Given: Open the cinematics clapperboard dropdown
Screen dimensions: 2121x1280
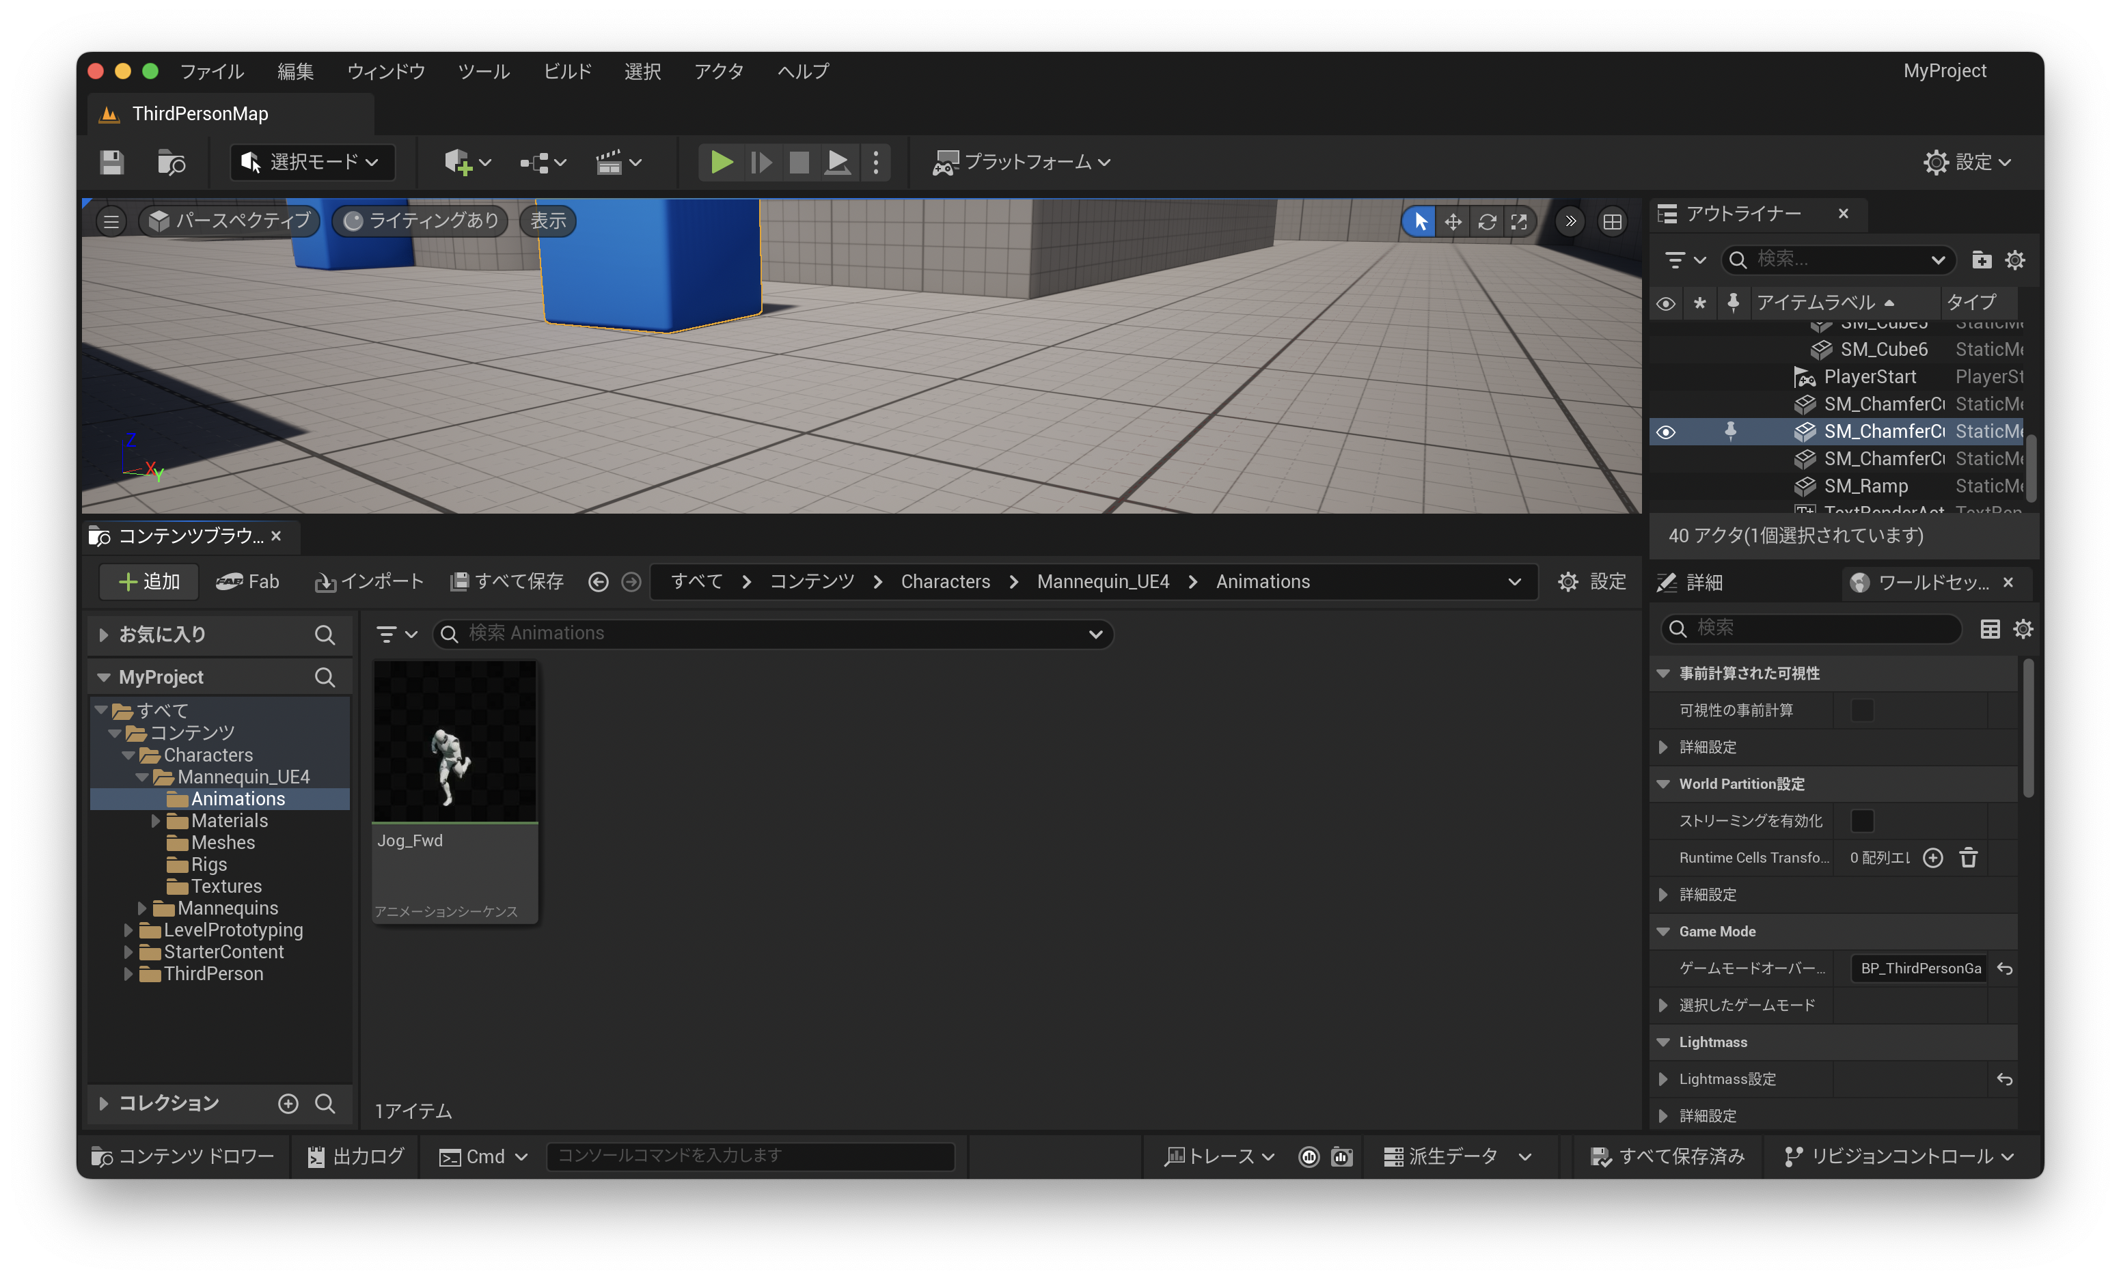Looking at the screenshot, I should 618,162.
